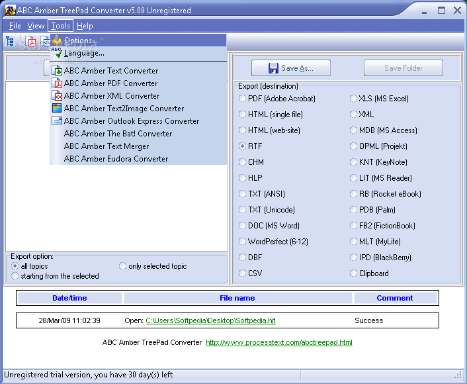Choose Language... from the Tools menu
This screenshot has height=384, width=467.
click(138, 53)
